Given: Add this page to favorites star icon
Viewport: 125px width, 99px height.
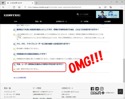Looking at the screenshot, I should (99, 7).
